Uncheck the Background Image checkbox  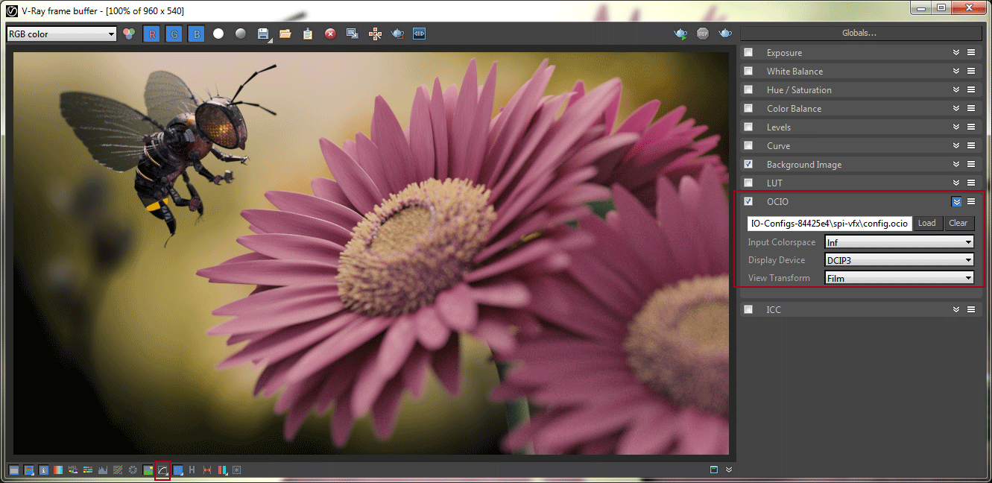click(x=748, y=164)
